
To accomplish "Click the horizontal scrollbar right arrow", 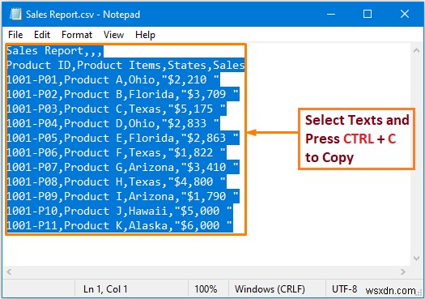I will (x=403, y=271).
